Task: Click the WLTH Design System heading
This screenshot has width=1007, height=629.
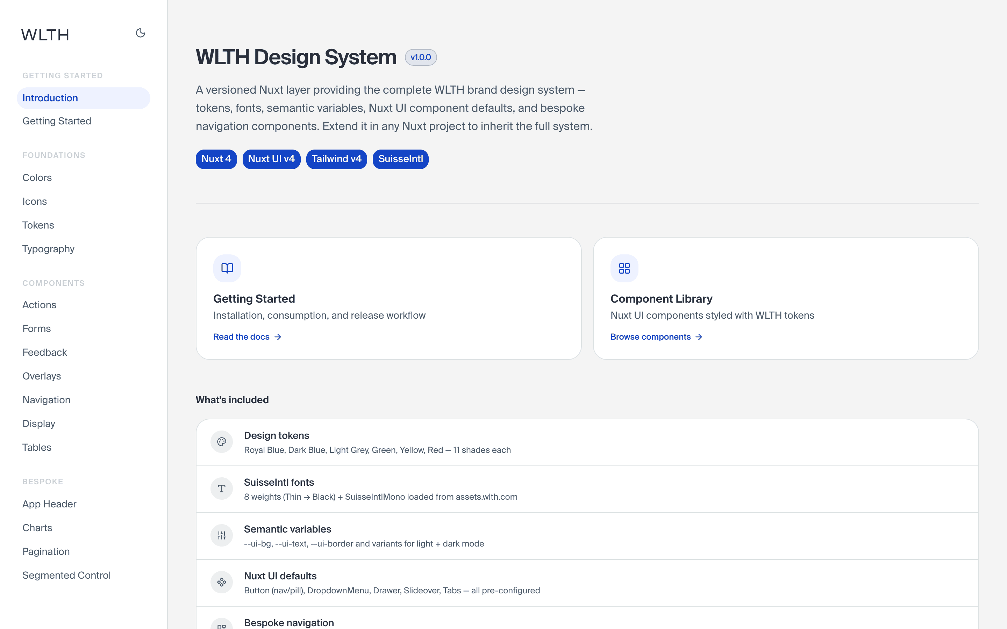Action: (x=296, y=57)
